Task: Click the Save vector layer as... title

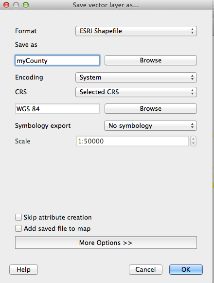Action: [106, 5]
